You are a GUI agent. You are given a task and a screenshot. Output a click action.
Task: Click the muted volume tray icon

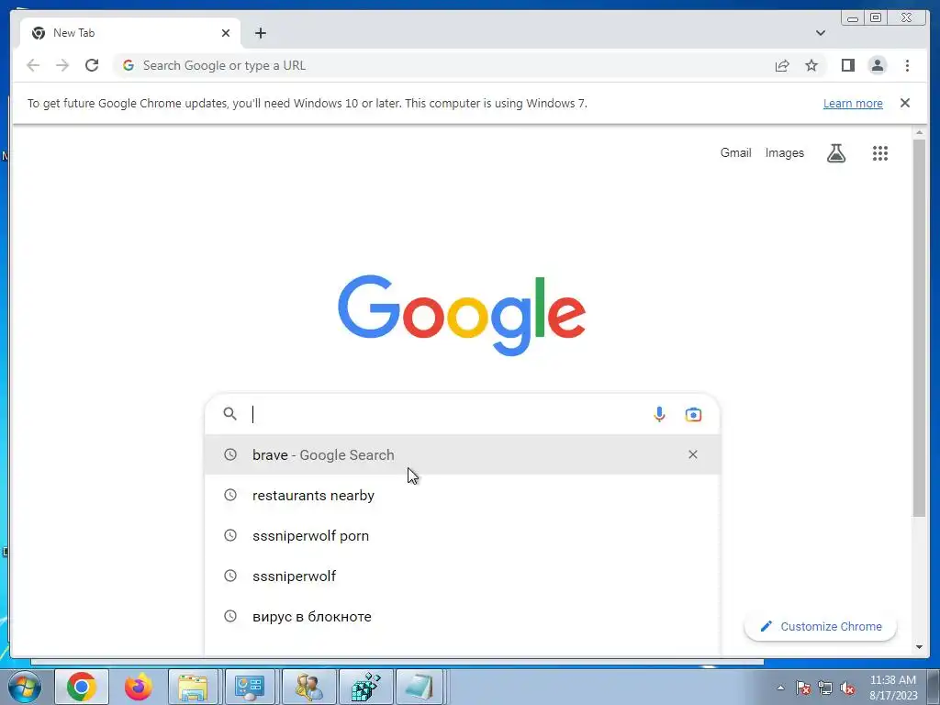[847, 688]
